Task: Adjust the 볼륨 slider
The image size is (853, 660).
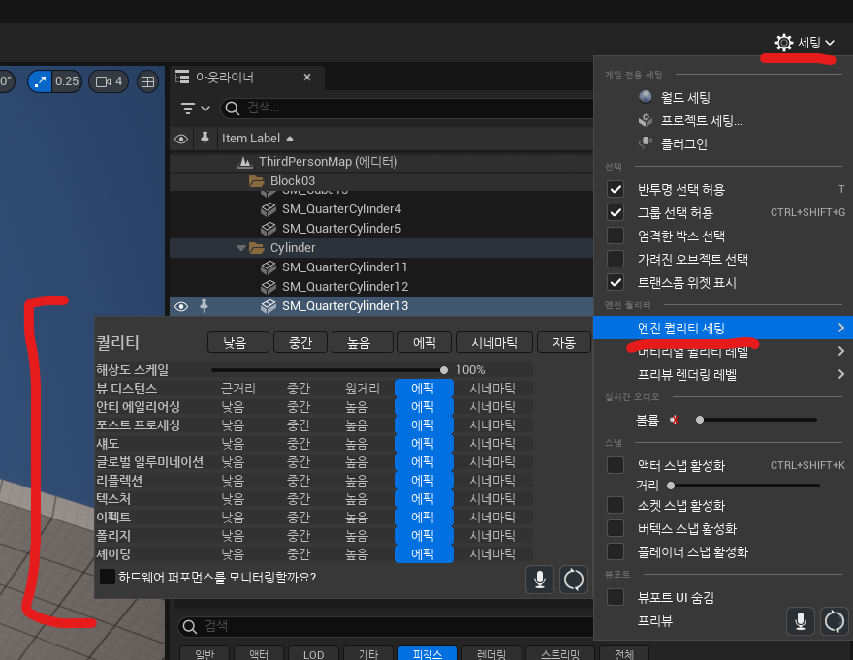Action: click(757, 420)
